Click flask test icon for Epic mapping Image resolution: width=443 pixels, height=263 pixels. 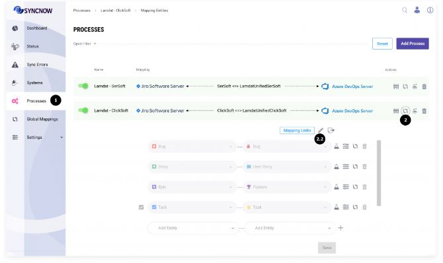click(337, 187)
